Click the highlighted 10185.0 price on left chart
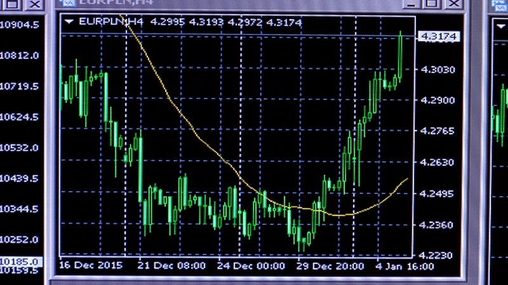 (20, 262)
